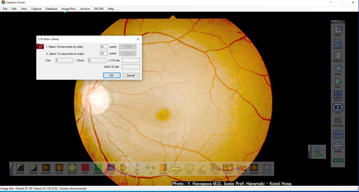This screenshot has width=359, height=192.
Task: Click the PROCESS sliders icon
Action: coord(338,120)
